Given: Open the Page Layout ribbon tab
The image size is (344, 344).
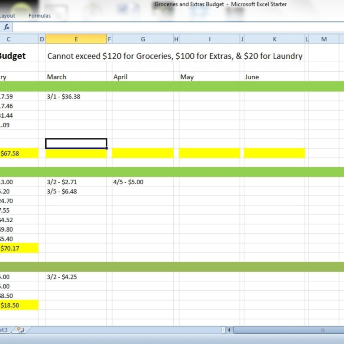Looking at the screenshot, I should [8, 16].
